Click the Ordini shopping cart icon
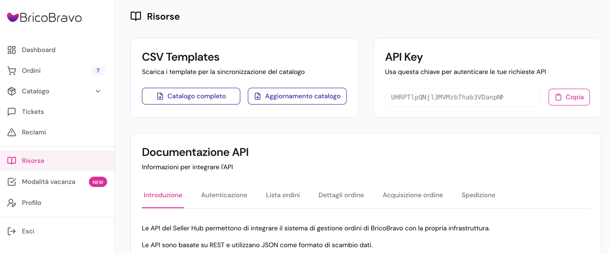Screen dimensions: 609x253 pyautogui.click(x=12, y=71)
